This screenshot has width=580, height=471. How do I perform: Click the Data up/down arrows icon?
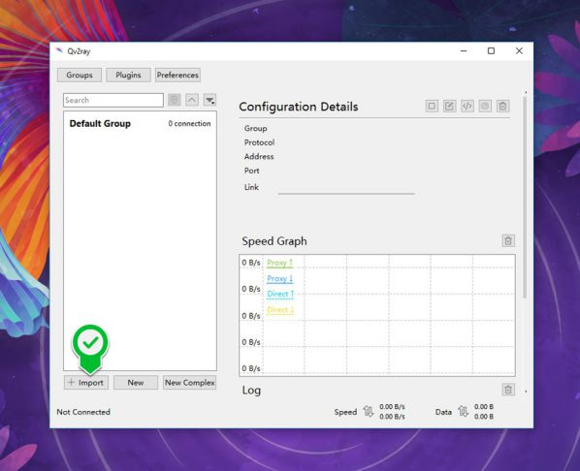pos(463,411)
